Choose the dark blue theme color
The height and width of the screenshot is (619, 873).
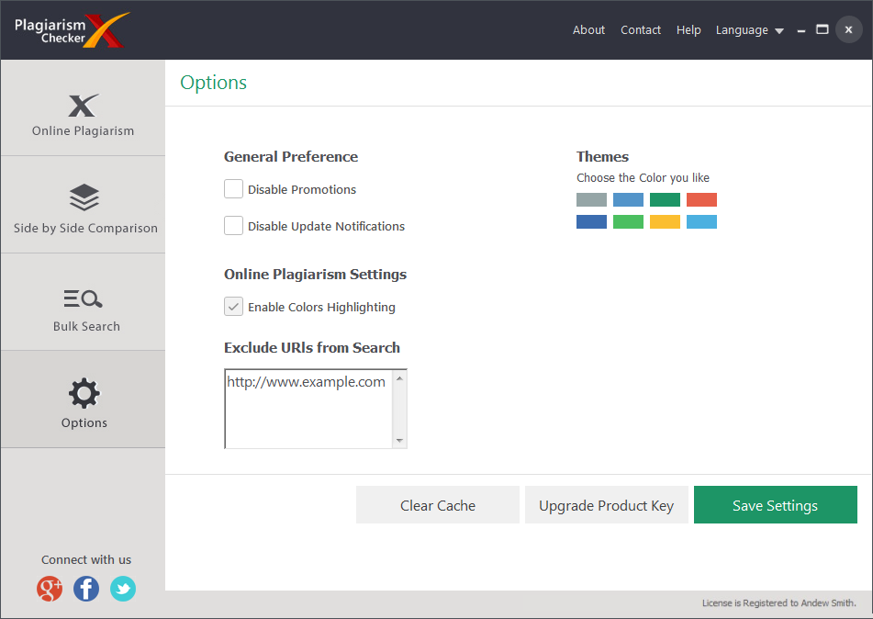click(591, 221)
